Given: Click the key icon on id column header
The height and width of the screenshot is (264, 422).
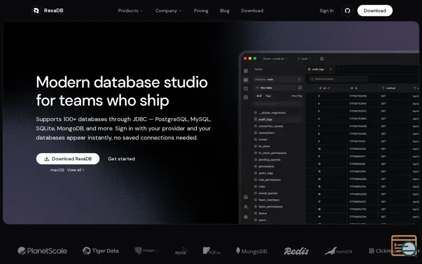Looking at the screenshot, I should (329, 88).
